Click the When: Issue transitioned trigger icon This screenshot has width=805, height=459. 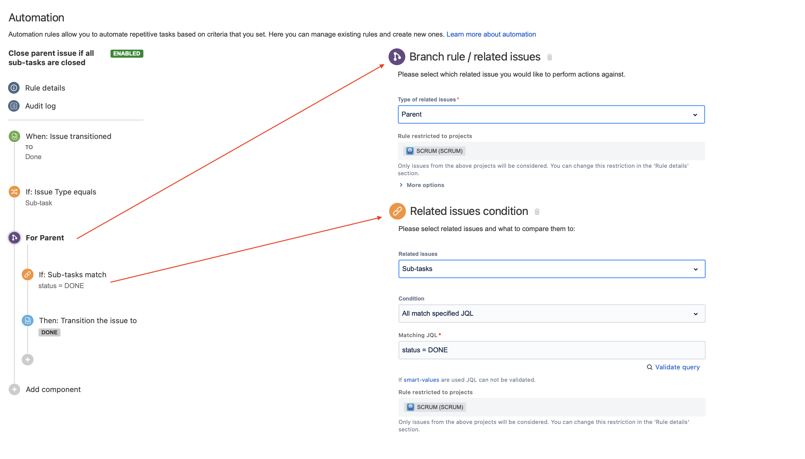[x=14, y=136]
